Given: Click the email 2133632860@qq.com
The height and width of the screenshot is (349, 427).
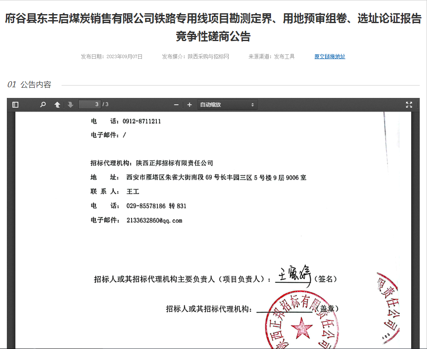Looking at the screenshot, I should [154, 220].
